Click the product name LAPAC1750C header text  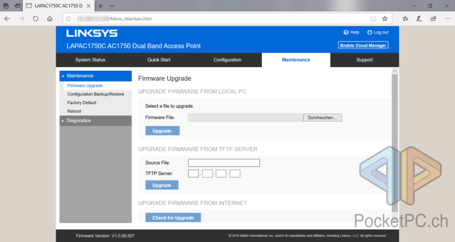(x=133, y=46)
